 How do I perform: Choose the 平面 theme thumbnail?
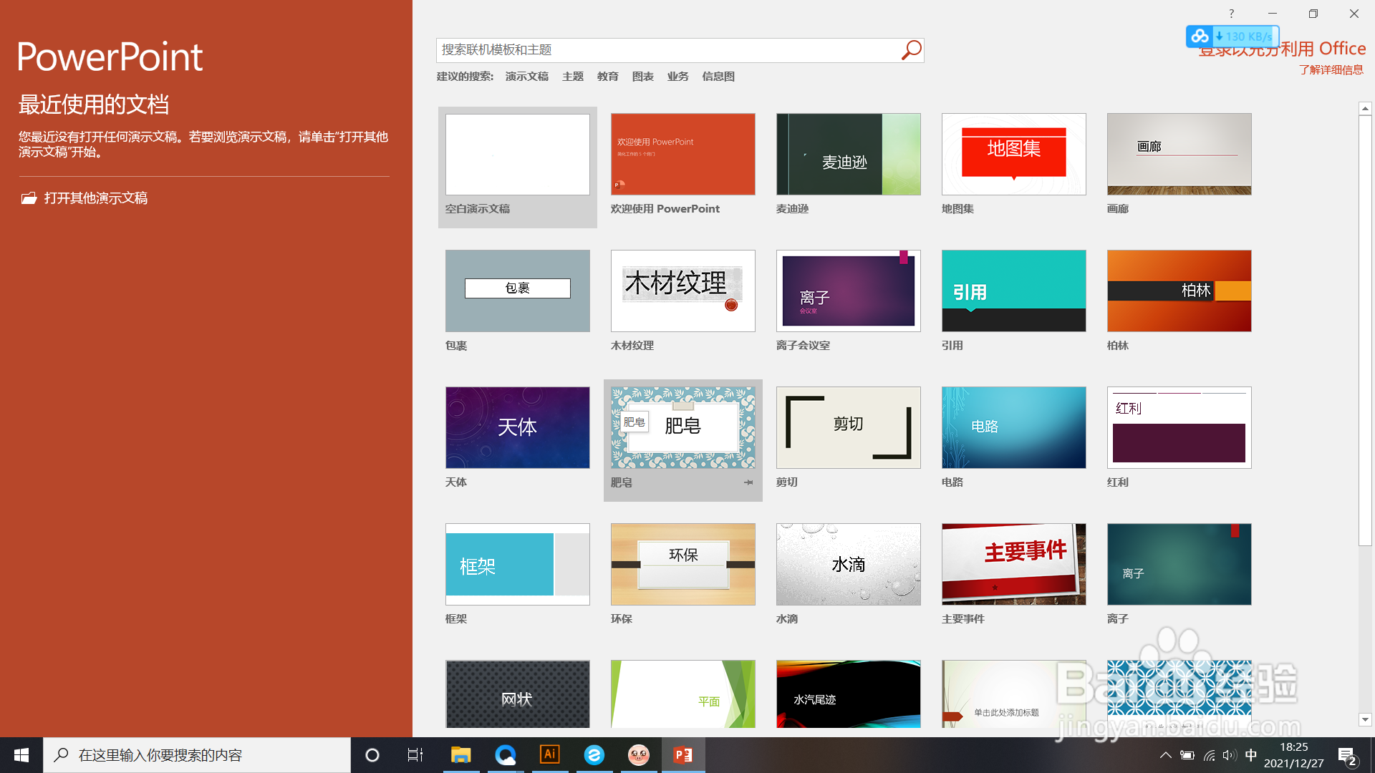pos(683,694)
